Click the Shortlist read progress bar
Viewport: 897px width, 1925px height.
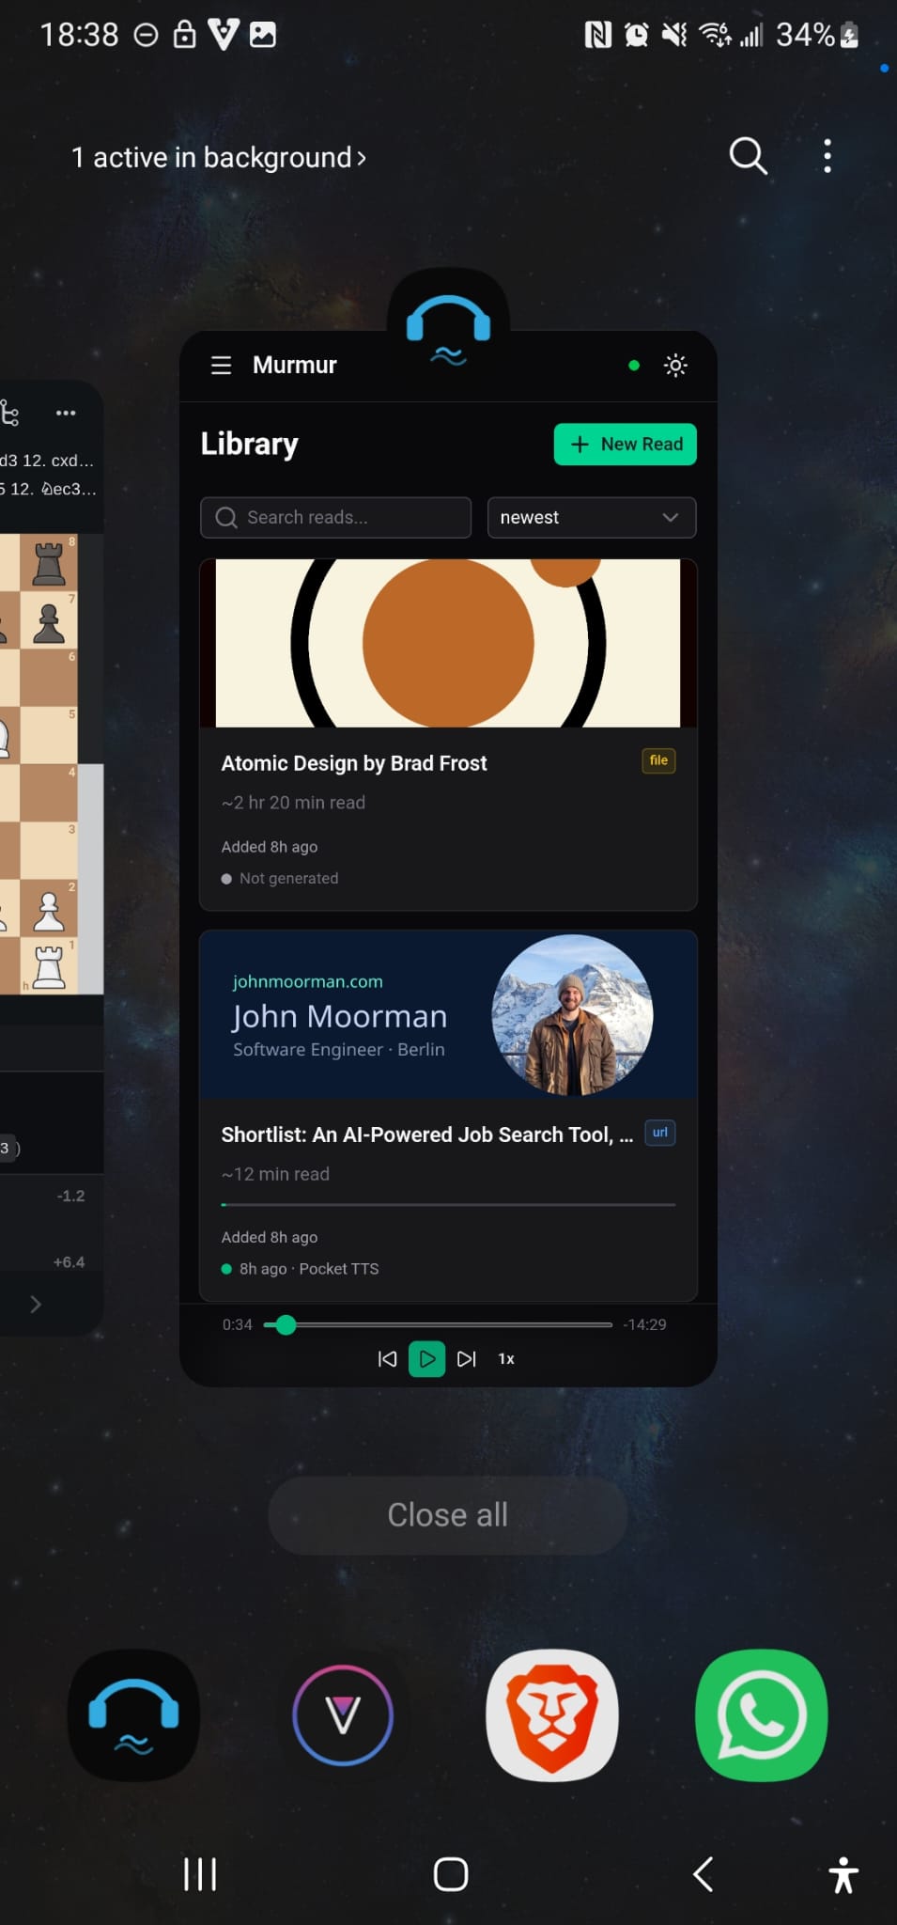[x=448, y=1204]
